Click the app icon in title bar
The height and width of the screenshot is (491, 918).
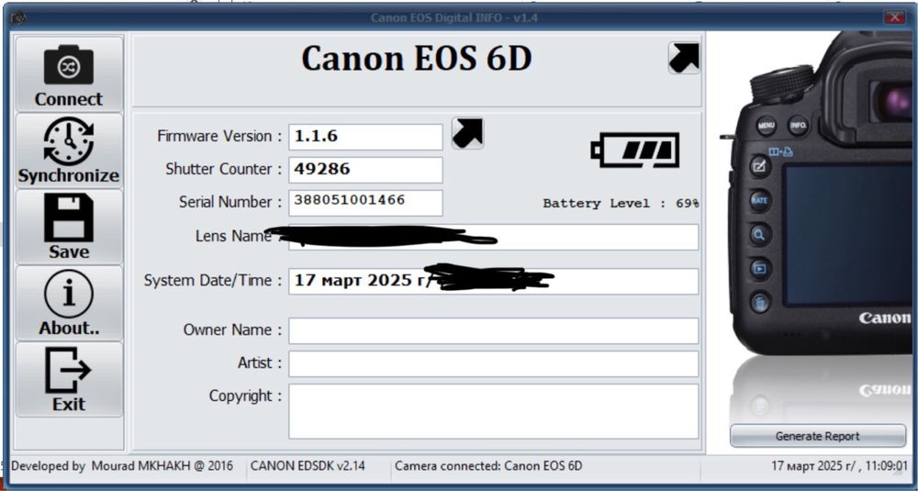pyautogui.click(x=18, y=18)
